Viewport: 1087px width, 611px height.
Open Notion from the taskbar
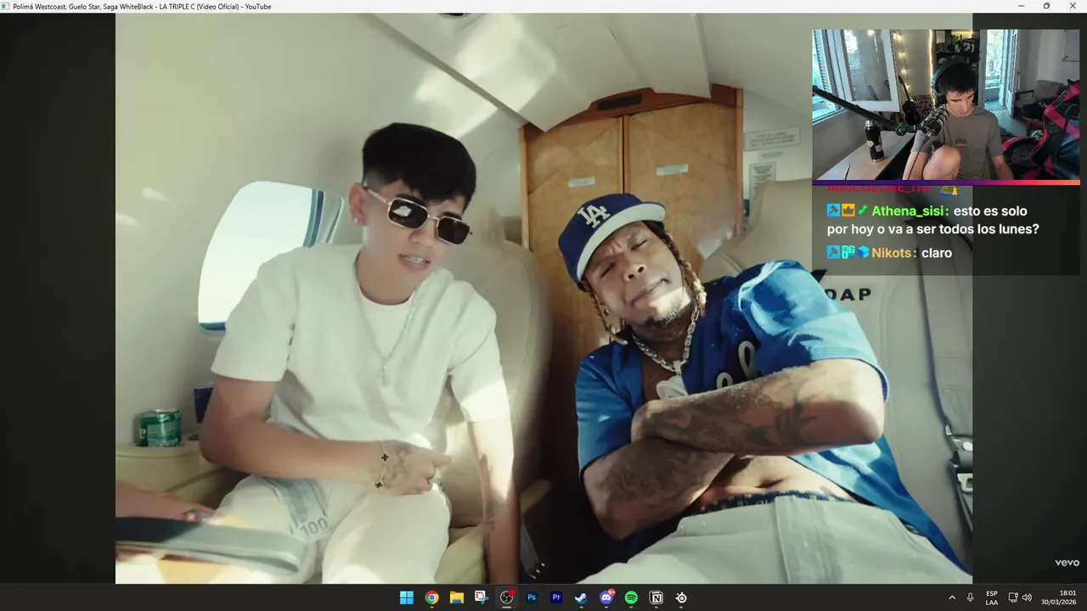(x=656, y=597)
